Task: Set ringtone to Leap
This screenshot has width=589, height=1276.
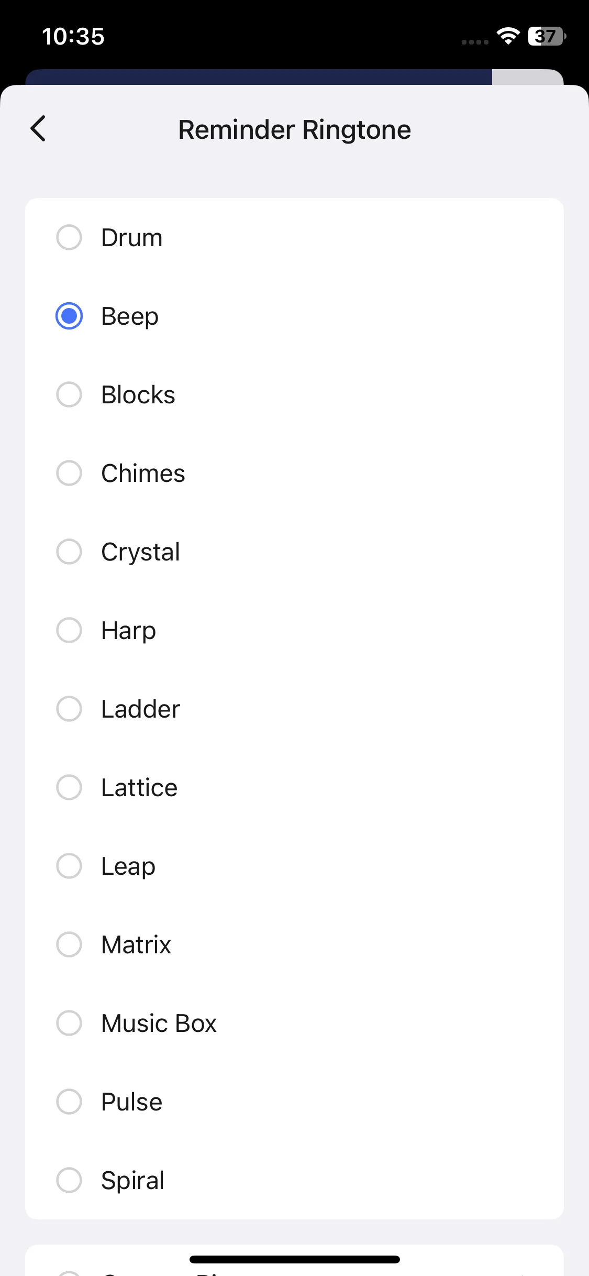Action: point(69,866)
